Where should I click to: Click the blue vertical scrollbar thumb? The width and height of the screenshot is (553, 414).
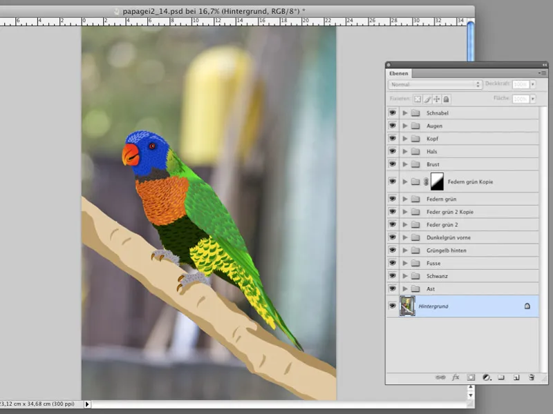point(471,41)
